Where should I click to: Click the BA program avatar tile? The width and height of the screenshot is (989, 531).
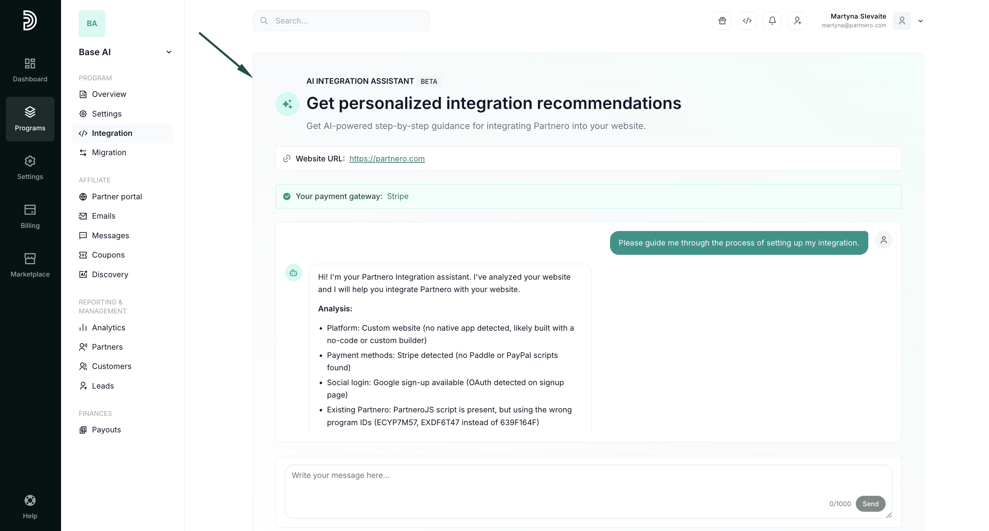(x=92, y=23)
